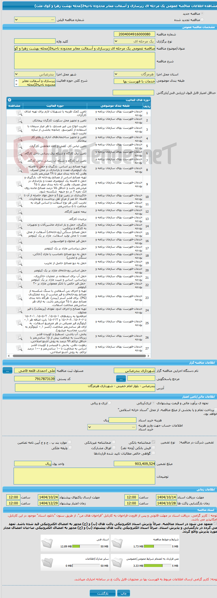Click the مشاهده column header
The width and height of the screenshot is (217, 598).
14,106
